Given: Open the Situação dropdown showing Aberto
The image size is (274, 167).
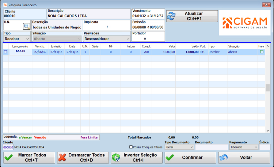Looking at the screenshot, I should (x=57, y=39).
